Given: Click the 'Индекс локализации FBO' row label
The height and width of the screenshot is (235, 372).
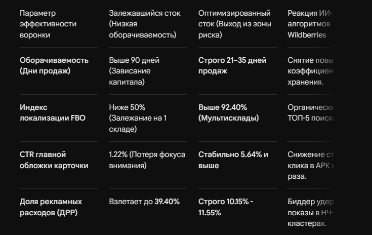Looking at the screenshot, I should coord(53,113).
